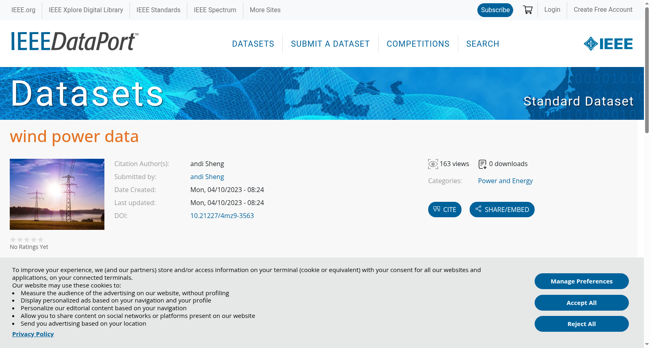Click Manage Preferences cookie button
Viewport: 650px width, 348px height.
pos(582,281)
